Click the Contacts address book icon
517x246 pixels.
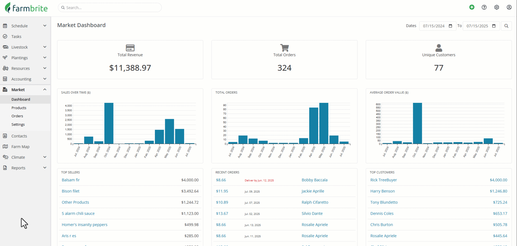pyautogui.click(x=5, y=136)
